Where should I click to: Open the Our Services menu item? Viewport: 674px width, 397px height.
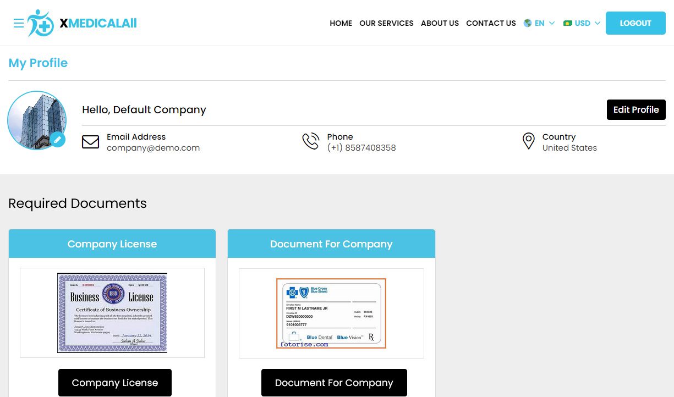click(x=386, y=23)
